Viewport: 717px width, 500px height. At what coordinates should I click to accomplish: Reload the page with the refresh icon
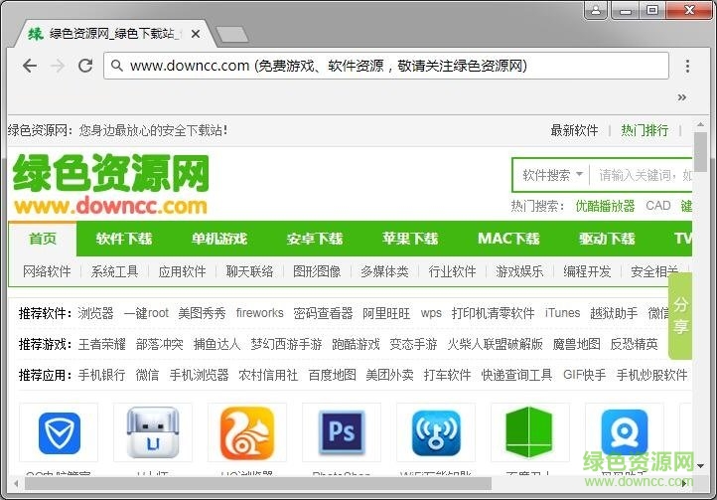pos(85,66)
